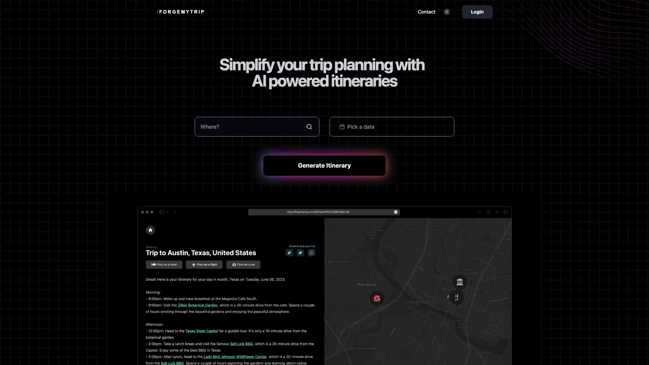Click the search icon in Where field

pyautogui.click(x=309, y=127)
